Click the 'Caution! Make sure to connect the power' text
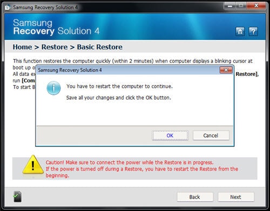The image size is (270, 211). coord(130,163)
